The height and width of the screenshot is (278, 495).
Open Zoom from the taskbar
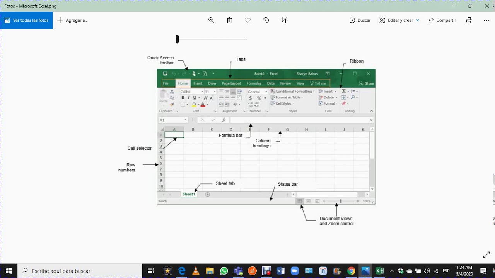click(295, 271)
